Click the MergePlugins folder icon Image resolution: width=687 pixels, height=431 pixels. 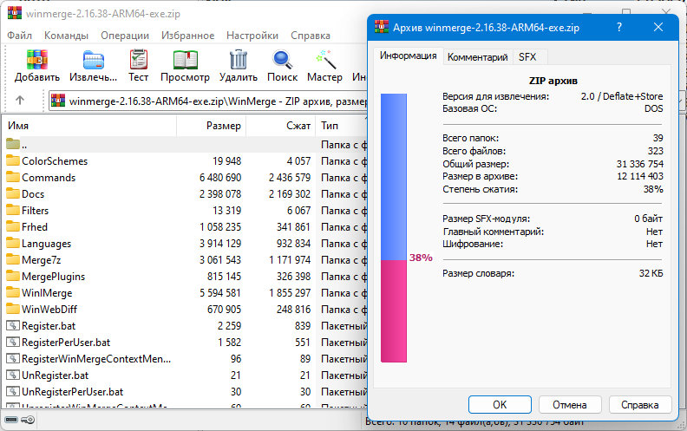pos(13,277)
